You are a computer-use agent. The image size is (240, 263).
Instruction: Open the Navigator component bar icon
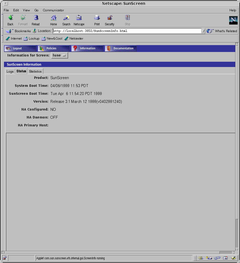tap(201, 258)
